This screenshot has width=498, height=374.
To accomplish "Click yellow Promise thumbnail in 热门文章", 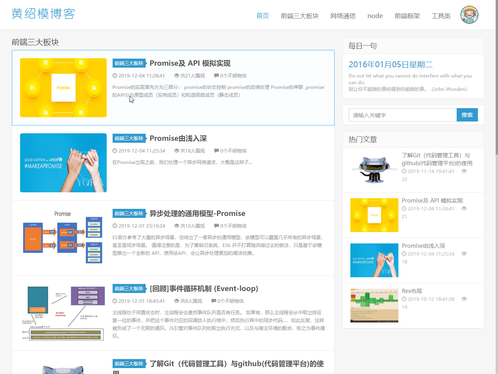I will 374,215.
